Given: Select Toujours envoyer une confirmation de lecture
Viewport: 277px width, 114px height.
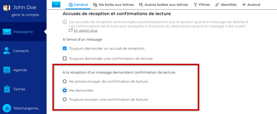Looking at the screenshot, I should pyautogui.click(x=65, y=99).
